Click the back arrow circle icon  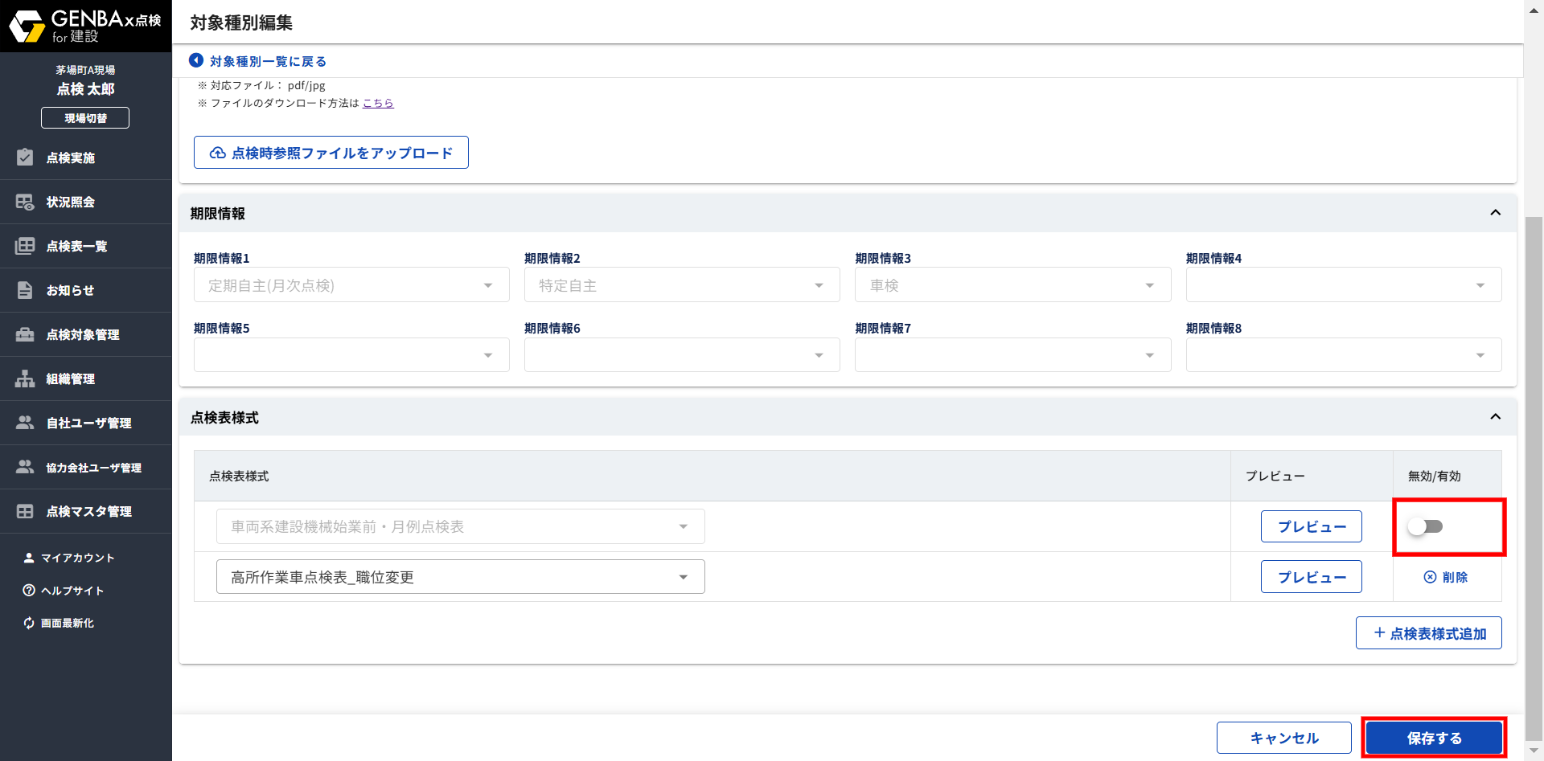pyautogui.click(x=195, y=61)
